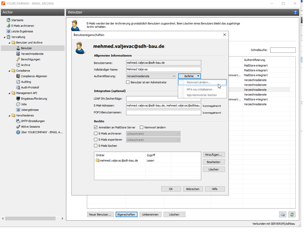Click the blue help icon in Benutzer header

tap(295, 13)
